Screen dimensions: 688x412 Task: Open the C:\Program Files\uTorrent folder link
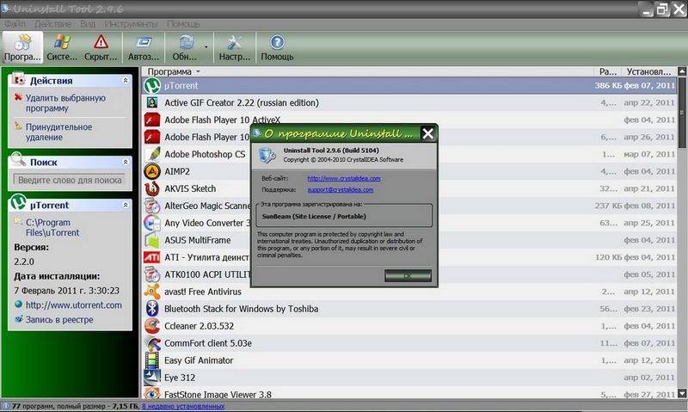click(x=52, y=227)
